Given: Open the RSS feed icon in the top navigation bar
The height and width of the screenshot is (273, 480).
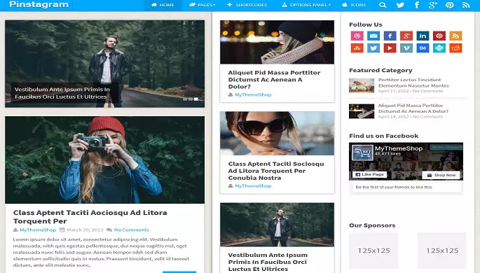Looking at the screenshot, I should point(466,5).
